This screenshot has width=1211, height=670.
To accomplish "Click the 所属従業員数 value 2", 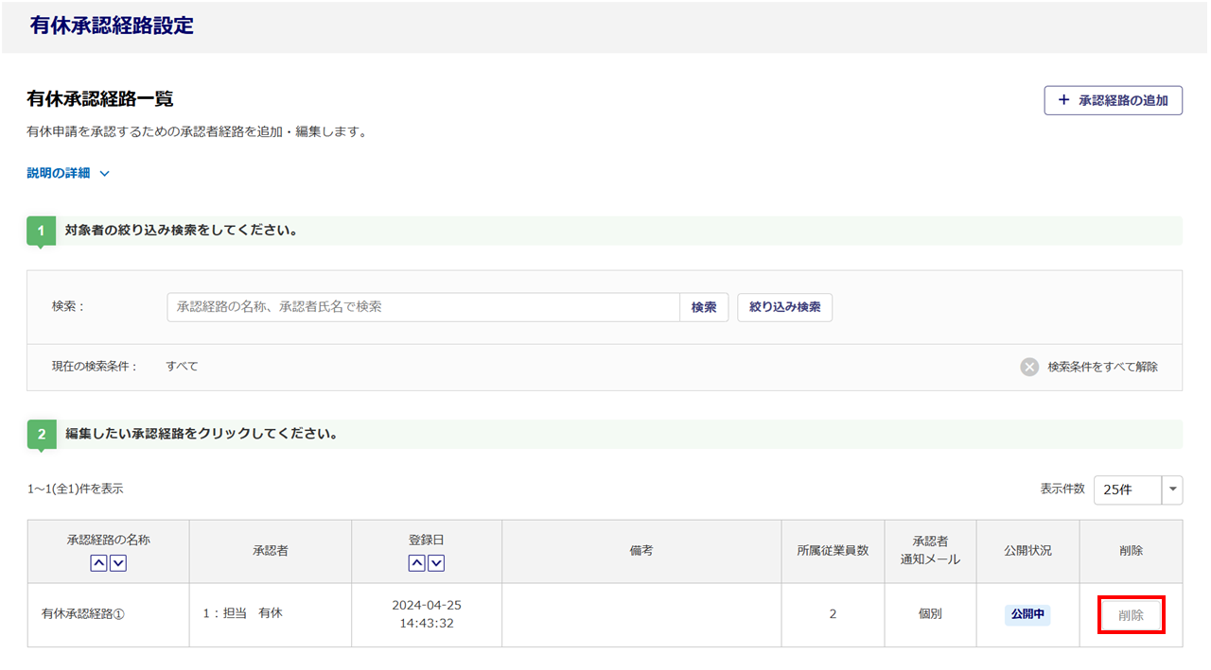I will click(833, 614).
